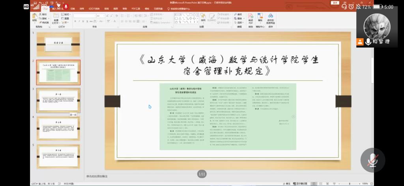The height and width of the screenshot is (186, 404).
Task: Expand the Select (选择) dropdown
Action: 239,22
